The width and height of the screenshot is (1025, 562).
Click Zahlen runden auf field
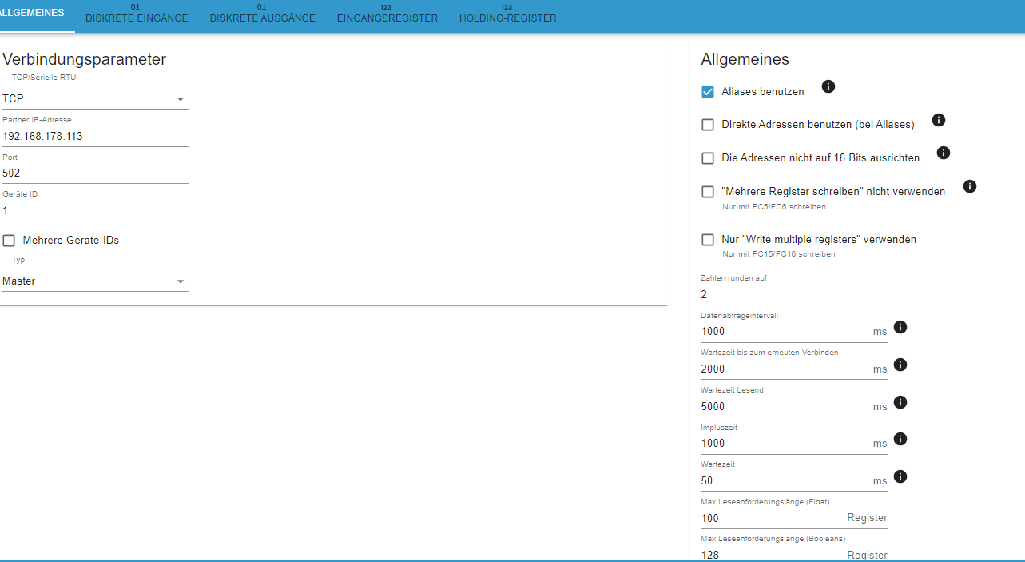[x=794, y=294]
